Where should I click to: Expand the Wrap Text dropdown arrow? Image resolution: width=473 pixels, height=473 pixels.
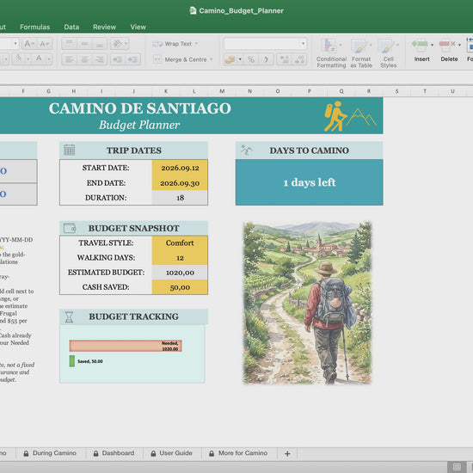click(196, 44)
